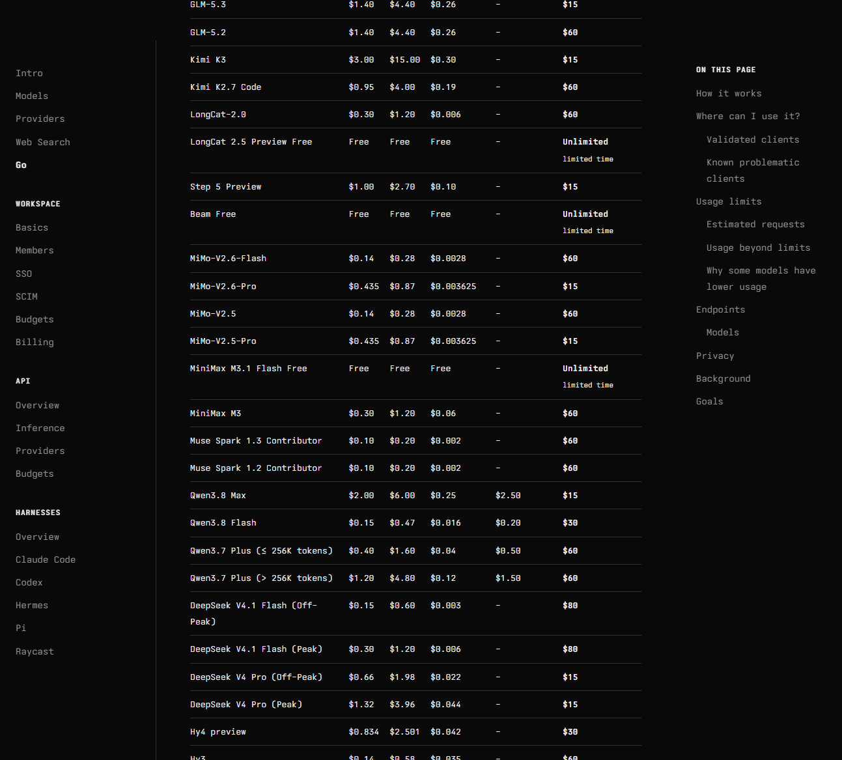Click the Step 5 Preview model name
The width and height of the screenshot is (842, 760).
tap(225, 186)
